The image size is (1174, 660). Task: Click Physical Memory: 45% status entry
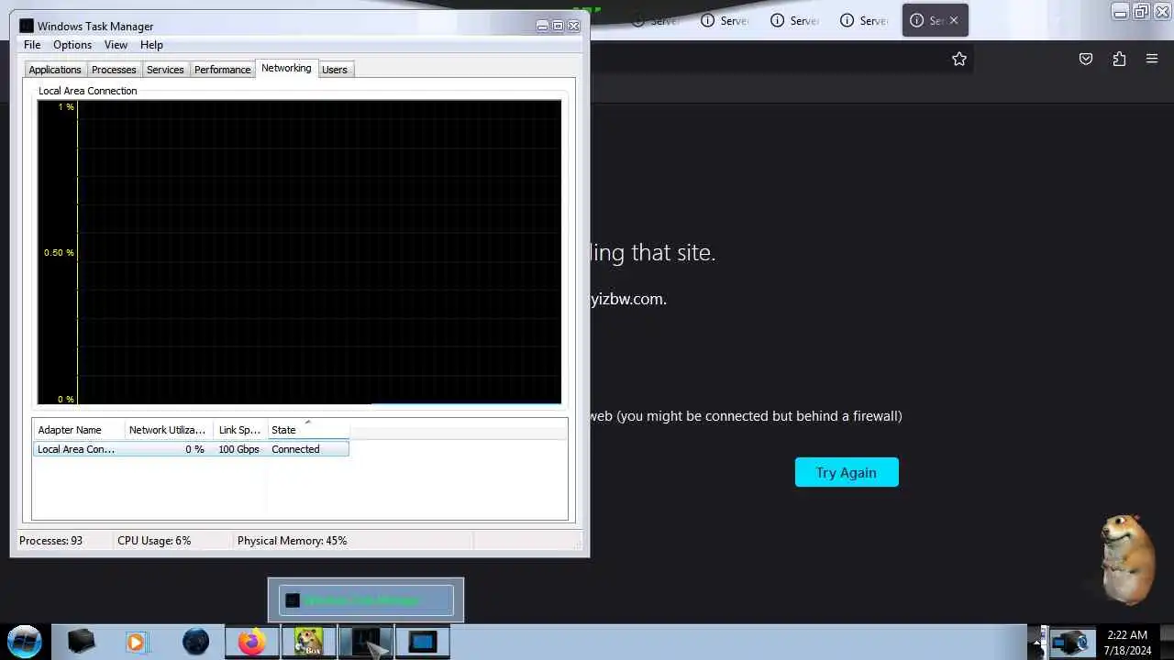(293, 541)
